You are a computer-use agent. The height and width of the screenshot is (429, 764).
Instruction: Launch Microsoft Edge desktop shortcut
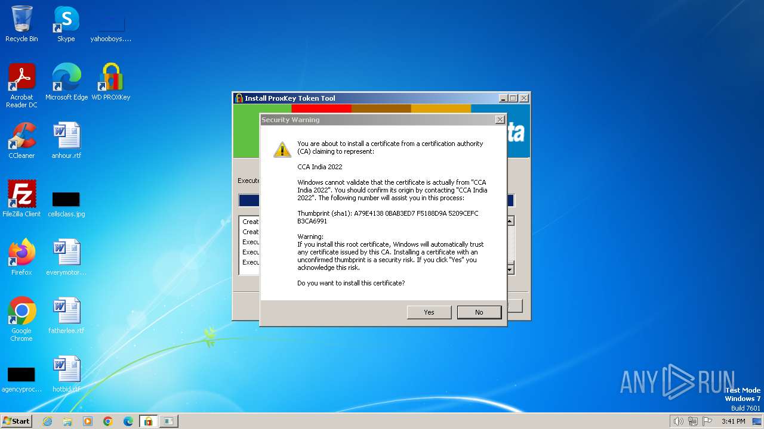tap(66, 82)
